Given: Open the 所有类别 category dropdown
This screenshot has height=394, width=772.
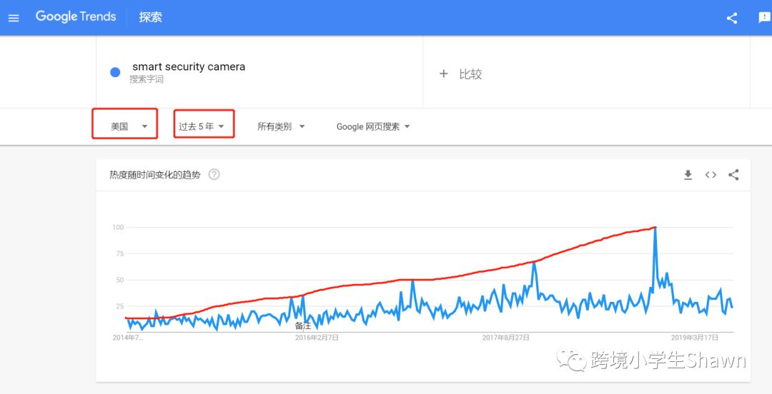Looking at the screenshot, I should coord(281,126).
